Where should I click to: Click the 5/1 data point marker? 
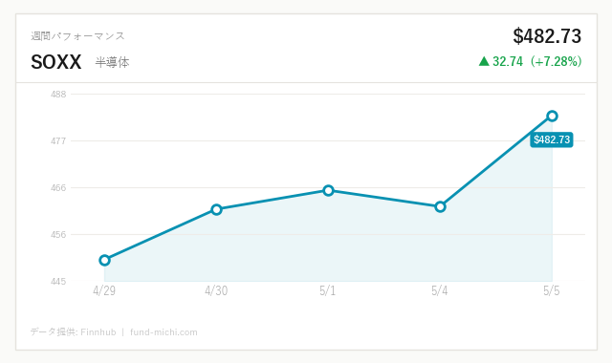pos(328,190)
